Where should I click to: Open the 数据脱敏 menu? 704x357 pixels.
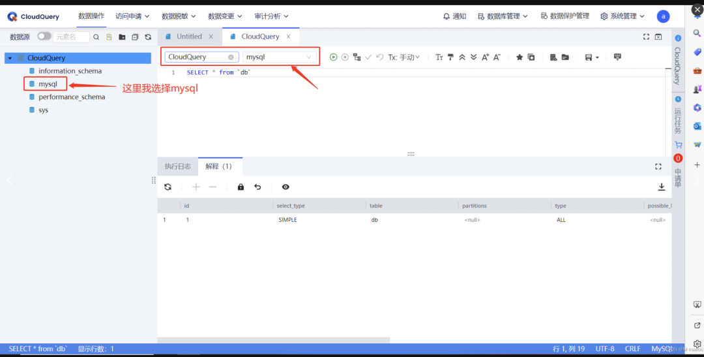179,16
